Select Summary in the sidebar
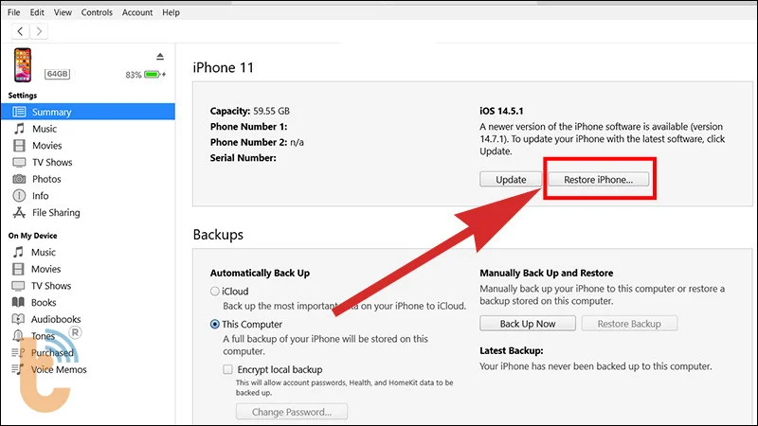 [51, 112]
